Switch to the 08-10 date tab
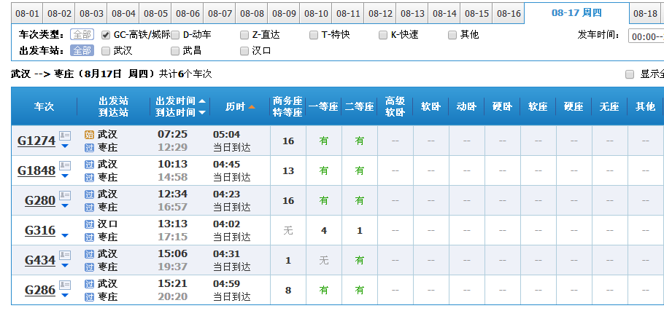This screenshot has height=311, width=664. [316, 14]
